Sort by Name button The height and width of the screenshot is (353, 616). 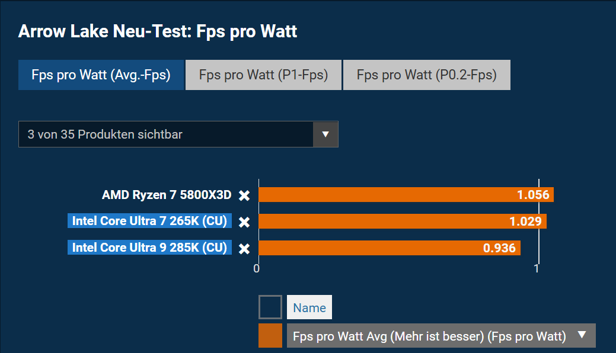click(309, 307)
